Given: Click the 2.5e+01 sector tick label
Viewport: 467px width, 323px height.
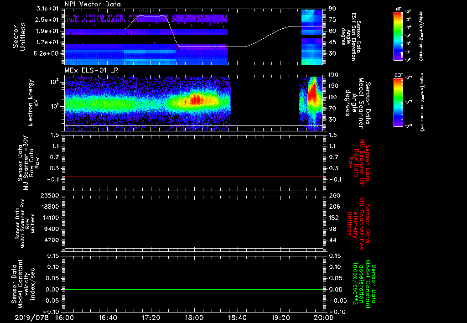Looking at the screenshot, I should pos(47,20).
